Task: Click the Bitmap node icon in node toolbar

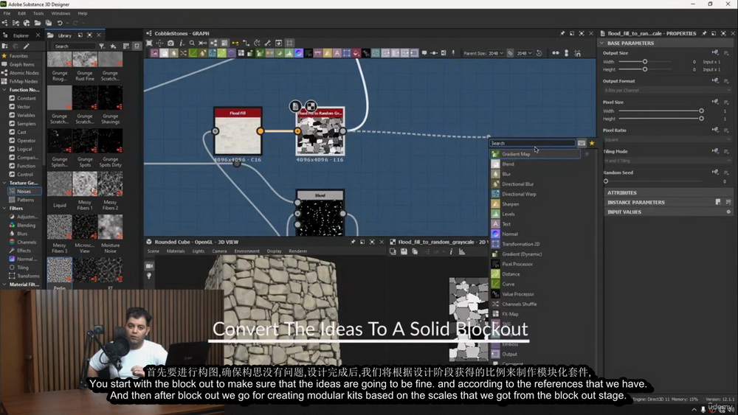Action: (154, 53)
